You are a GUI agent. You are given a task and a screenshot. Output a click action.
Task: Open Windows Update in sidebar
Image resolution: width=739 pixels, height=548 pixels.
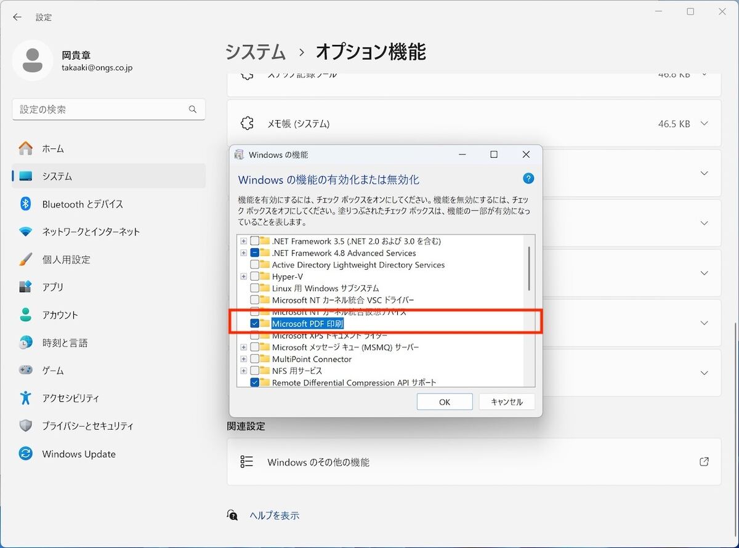[109, 454]
